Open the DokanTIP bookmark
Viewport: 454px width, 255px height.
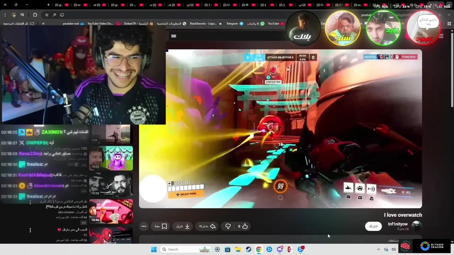pos(138,24)
